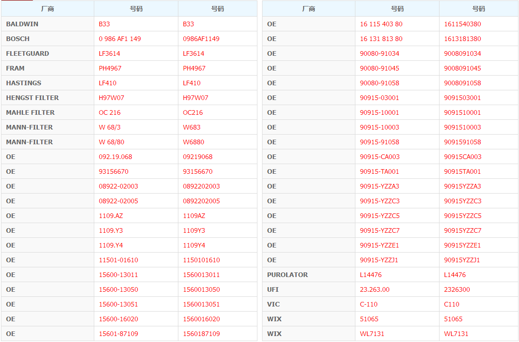This screenshot has height=342, width=519.
Task: Select MANN-FILTER W 68/80 link
Action: click(x=111, y=142)
